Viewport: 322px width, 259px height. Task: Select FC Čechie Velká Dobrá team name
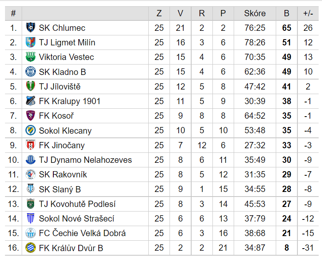[82, 233]
